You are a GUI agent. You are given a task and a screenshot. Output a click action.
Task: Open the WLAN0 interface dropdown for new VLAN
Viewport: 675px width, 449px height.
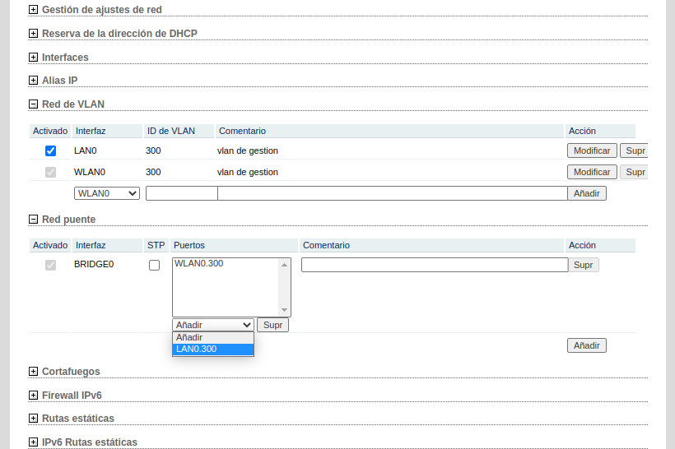coord(107,193)
